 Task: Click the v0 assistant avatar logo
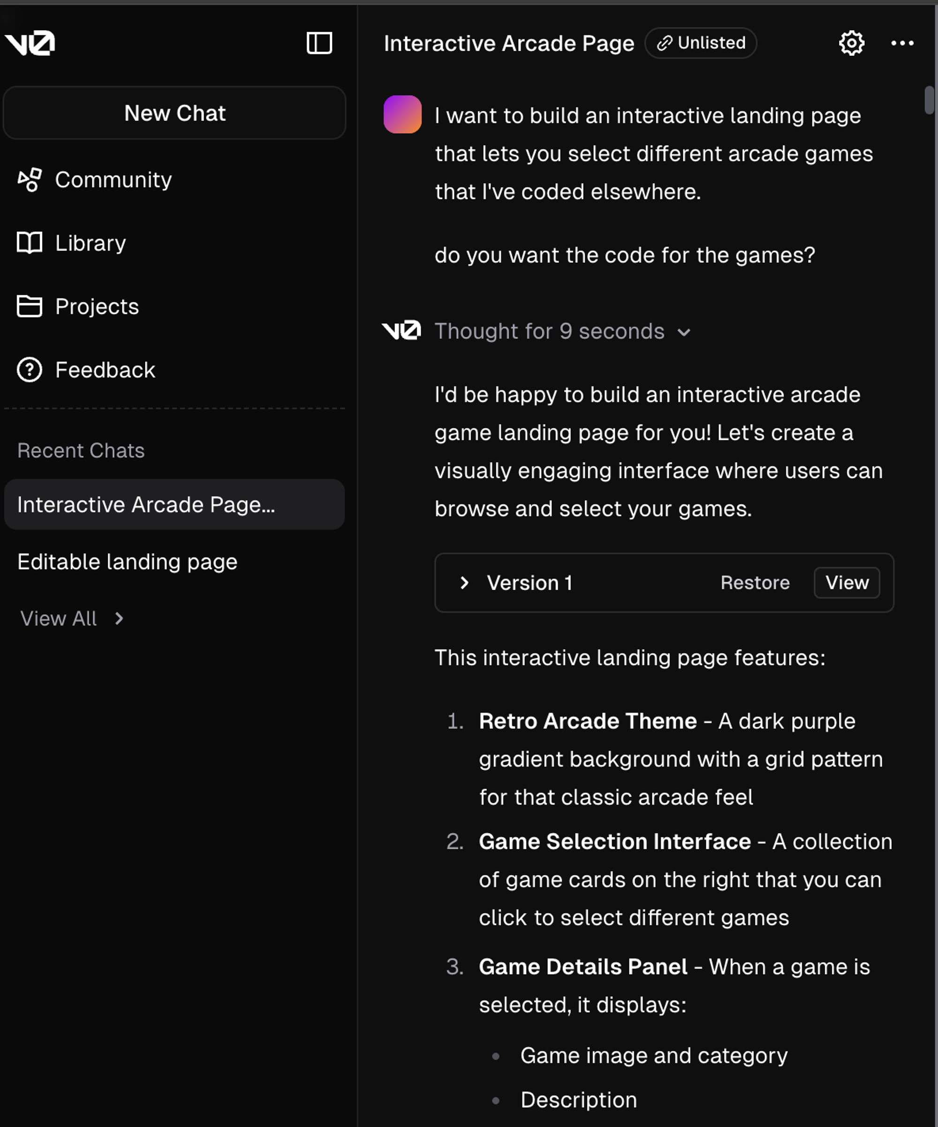(x=401, y=331)
